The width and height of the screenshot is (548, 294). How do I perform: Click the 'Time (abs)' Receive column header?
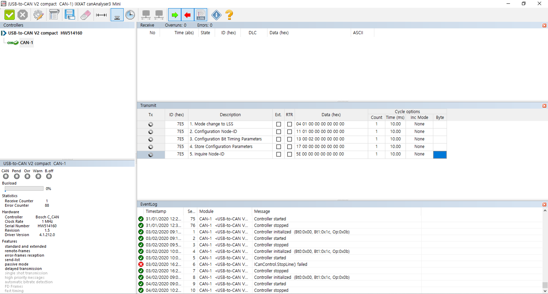184,33
